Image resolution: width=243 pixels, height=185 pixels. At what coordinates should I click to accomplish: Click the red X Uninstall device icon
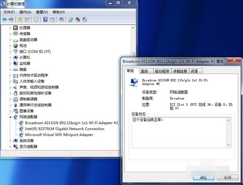point(78,20)
